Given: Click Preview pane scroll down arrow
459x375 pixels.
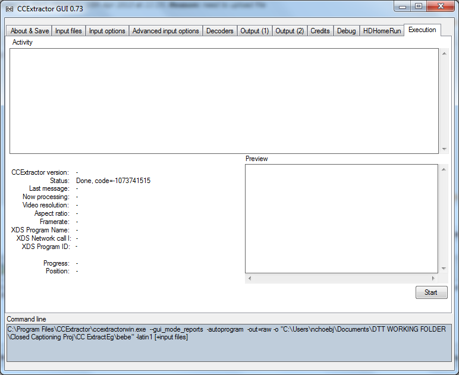Looking at the screenshot, I should tap(444, 268).
